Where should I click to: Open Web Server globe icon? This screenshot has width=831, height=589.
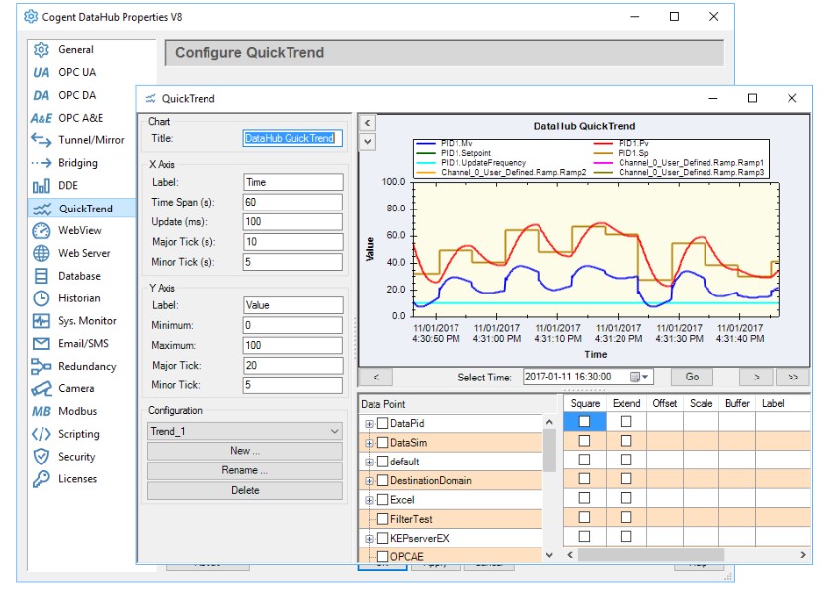[x=42, y=253]
